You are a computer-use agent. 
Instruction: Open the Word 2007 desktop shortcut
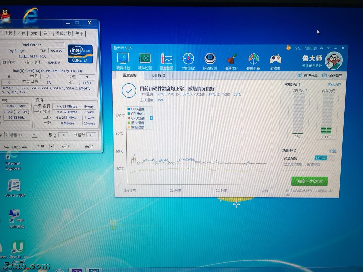(x=15, y=188)
